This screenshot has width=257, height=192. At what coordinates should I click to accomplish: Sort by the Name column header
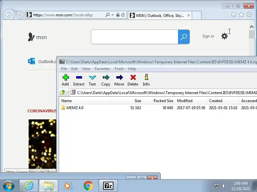point(85,101)
